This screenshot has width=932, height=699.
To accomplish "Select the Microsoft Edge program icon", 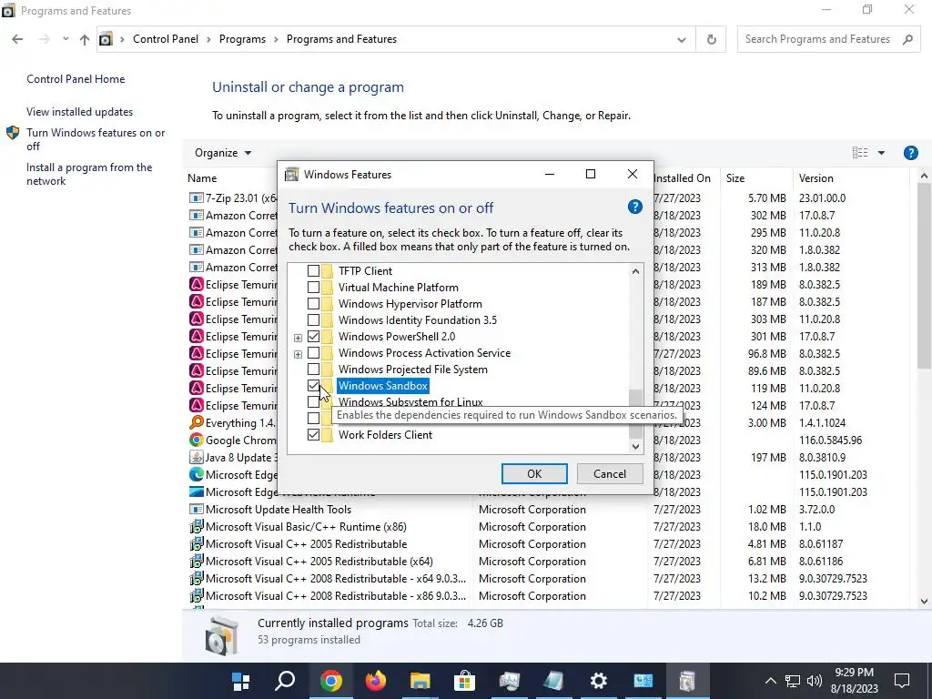I will coord(197,474).
